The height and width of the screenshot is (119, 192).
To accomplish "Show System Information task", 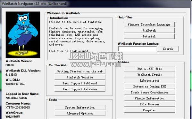I will (x=80, y=108).
